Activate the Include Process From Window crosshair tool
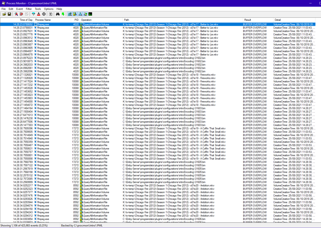This screenshot has height=228, width=321. (x=43, y=14)
